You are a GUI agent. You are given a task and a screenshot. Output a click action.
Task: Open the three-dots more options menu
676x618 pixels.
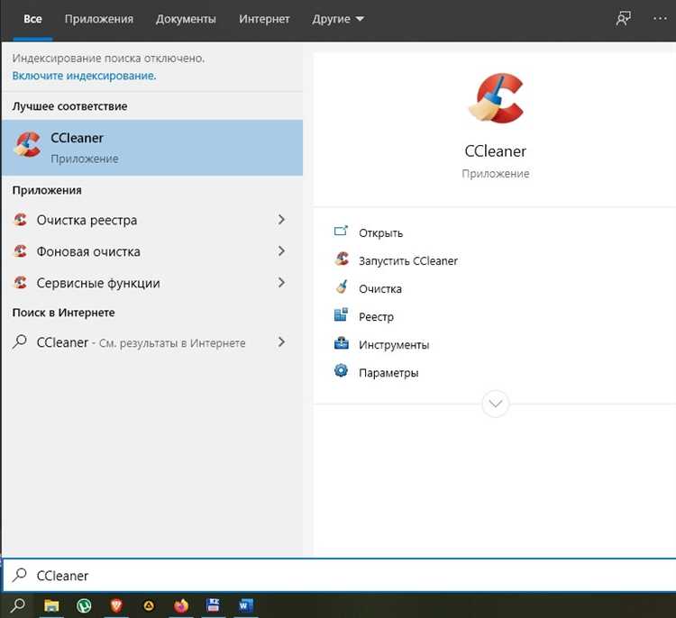tap(661, 19)
